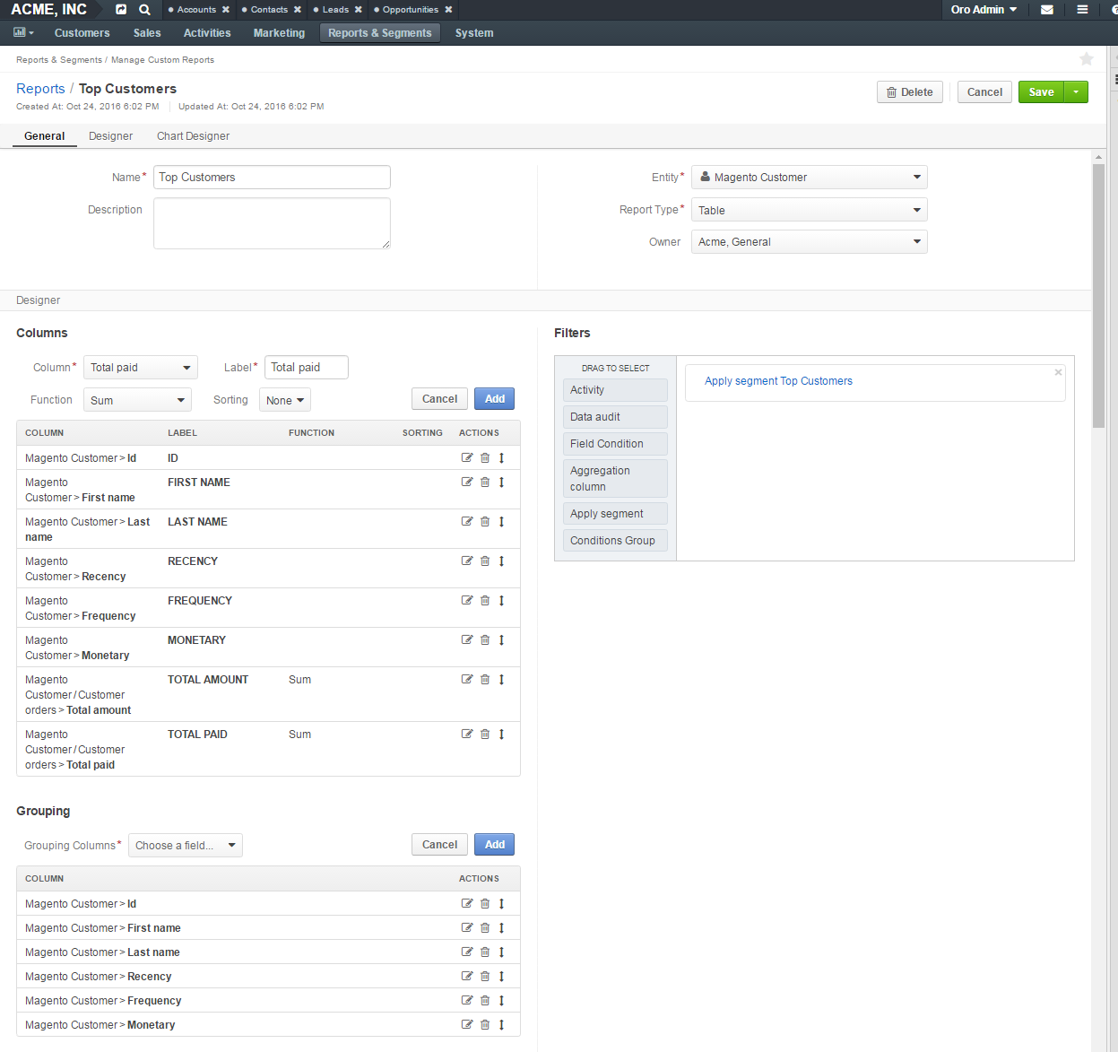Open the Column dropdown Total paid
Screen dimensions: 1118x1052
pyautogui.click(x=141, y=368)
